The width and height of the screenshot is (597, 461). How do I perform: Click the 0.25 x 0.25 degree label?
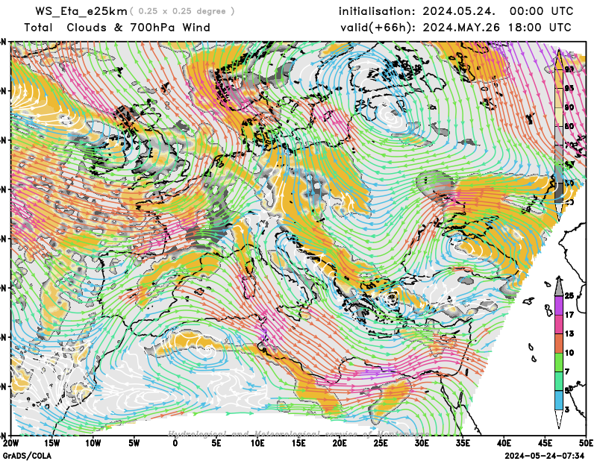pyautogui.click(x=182, y=11)
